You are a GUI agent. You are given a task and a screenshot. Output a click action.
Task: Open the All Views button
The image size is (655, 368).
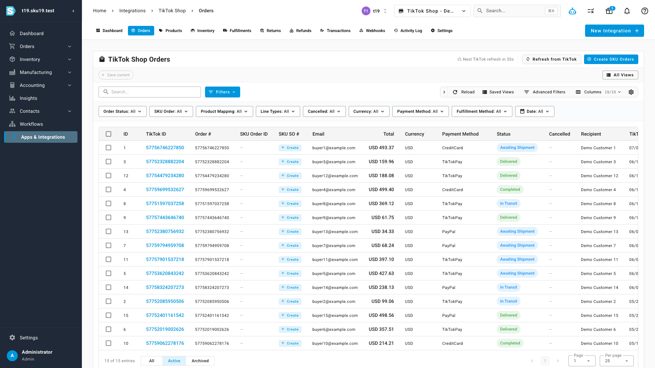620,75
